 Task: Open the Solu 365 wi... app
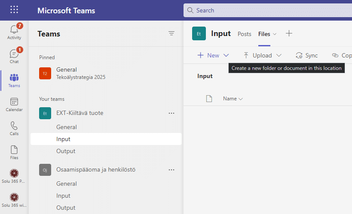tap(14, 200)
